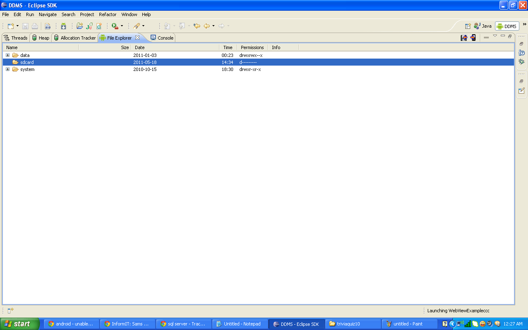Click the New Android XML file icon
528x330 pixels.
coord(99,26)
